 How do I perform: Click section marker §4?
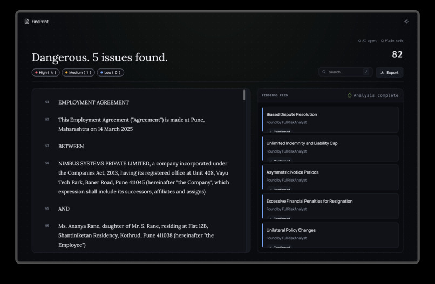pyautogui.click(x=47, y=163)
